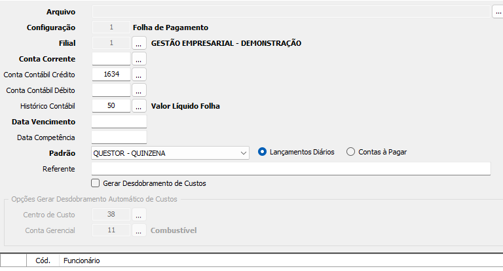The image size is (503, 271).
Task: Click the Conta Contábil Crédito field with 1634
Action: pyautogui.click(x=111, y=75)
